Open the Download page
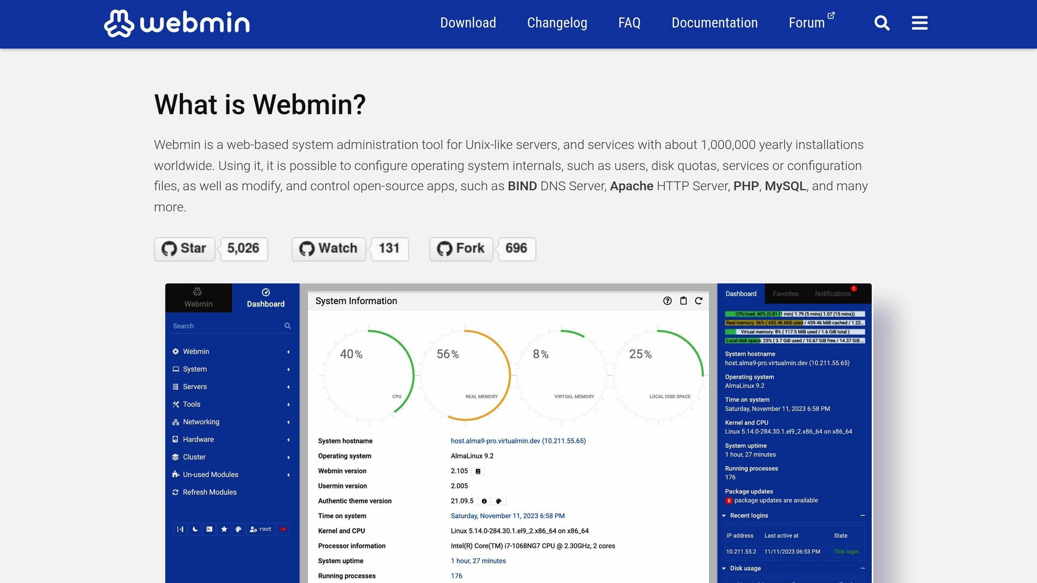 tap(468, 23)
